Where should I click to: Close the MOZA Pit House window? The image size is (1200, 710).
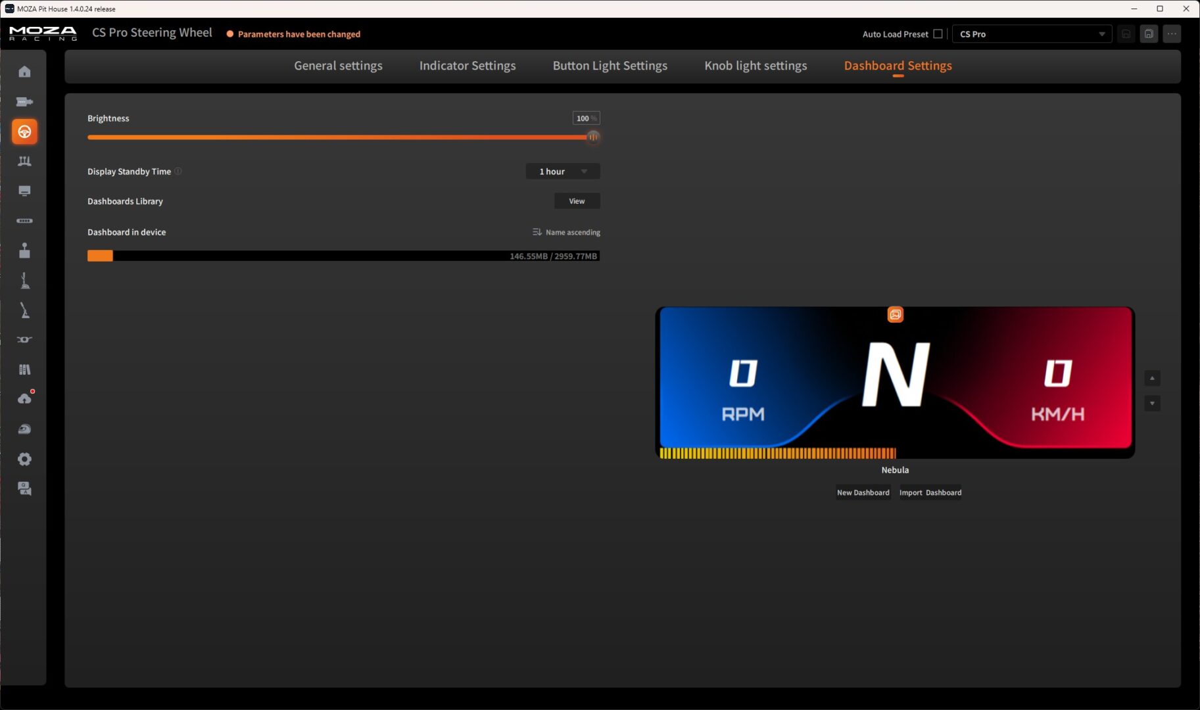click(1186, 9)
